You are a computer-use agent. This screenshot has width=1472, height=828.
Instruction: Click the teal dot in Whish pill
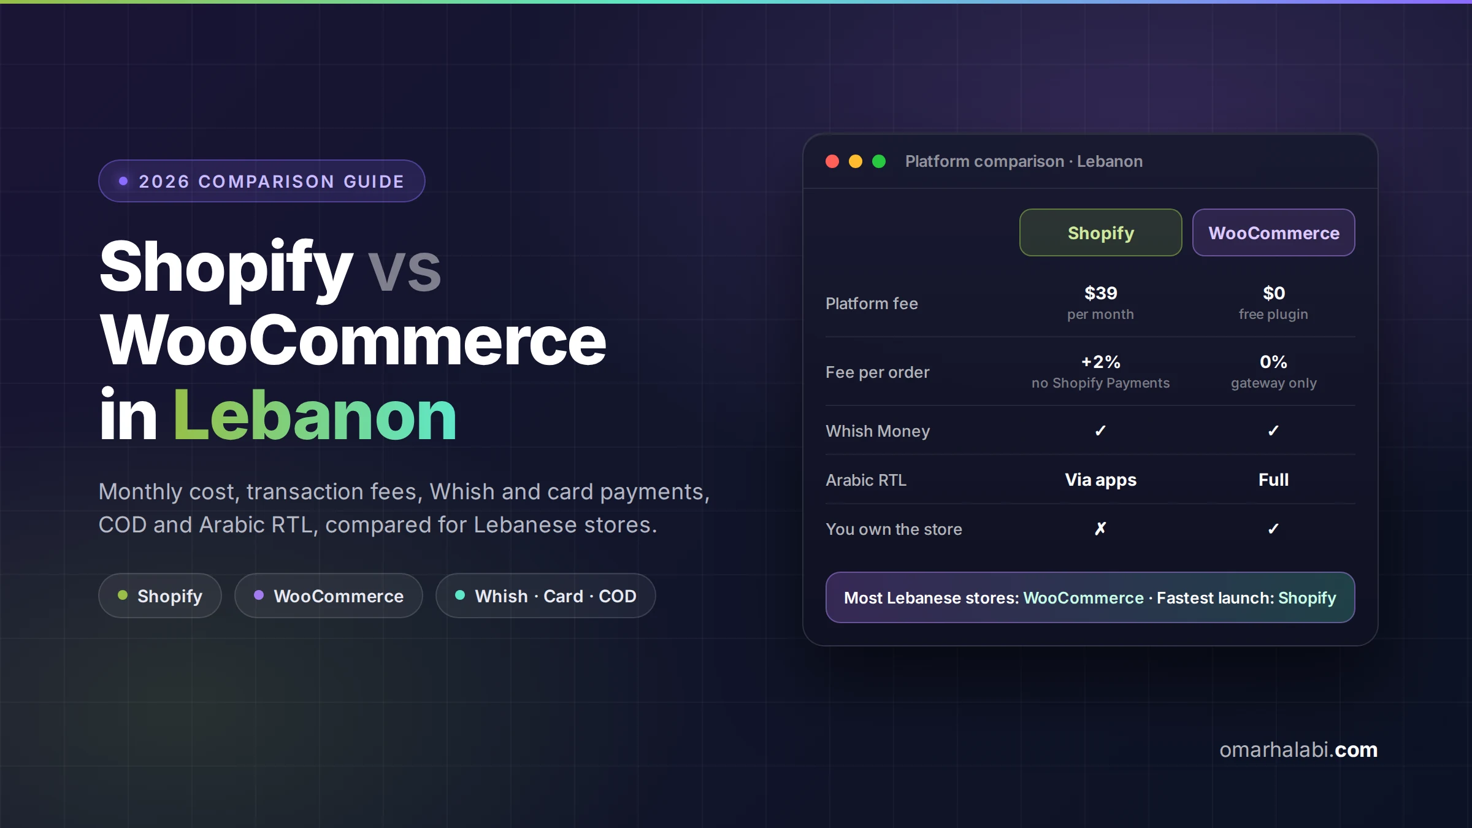coord(460,595)
